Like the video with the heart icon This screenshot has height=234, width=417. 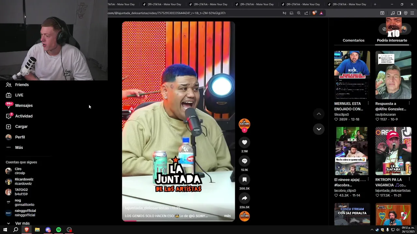(x=244, y=142)
